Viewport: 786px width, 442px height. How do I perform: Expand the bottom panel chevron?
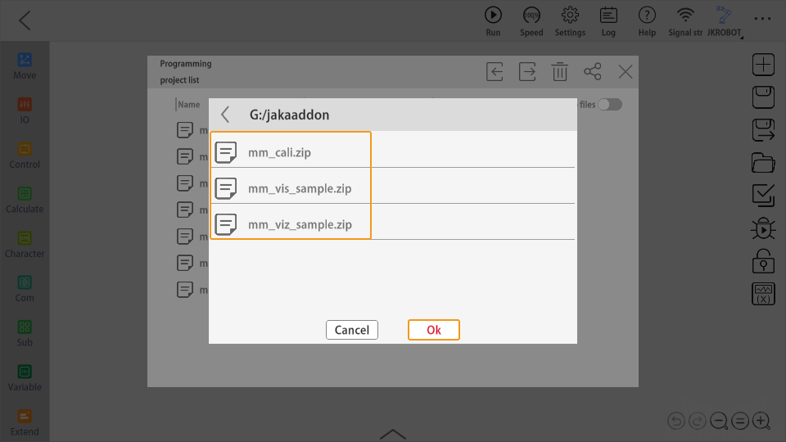click(x=392, y=434)
